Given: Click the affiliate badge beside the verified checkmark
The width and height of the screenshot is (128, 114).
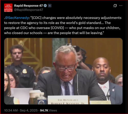Looking at the screenshot, I should [50, 6].
